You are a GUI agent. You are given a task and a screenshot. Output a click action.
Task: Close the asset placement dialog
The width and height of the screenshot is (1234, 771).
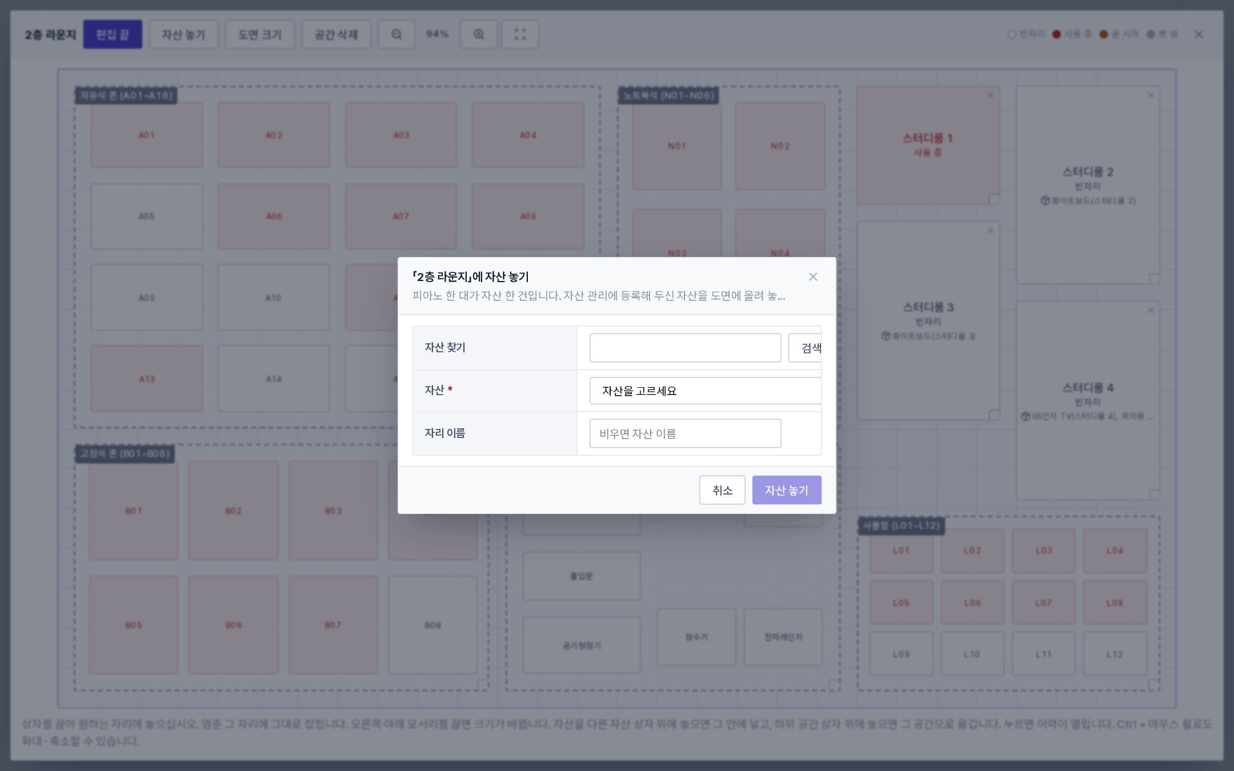tap(813, 277)
